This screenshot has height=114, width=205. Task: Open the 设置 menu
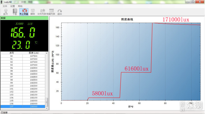coord(13,6)
